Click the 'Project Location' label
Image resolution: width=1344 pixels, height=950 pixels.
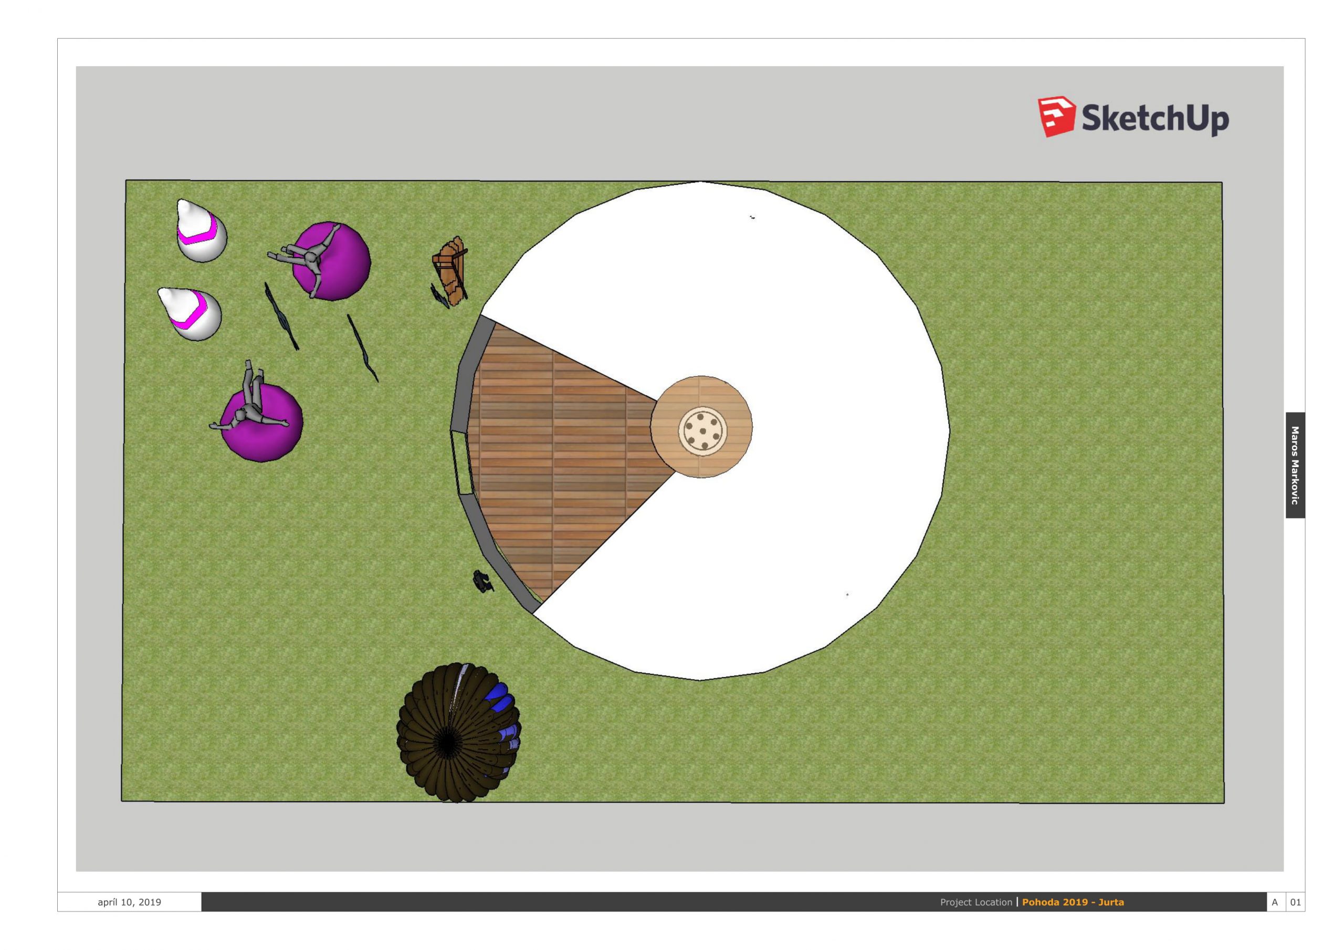[x=976, y=902]
